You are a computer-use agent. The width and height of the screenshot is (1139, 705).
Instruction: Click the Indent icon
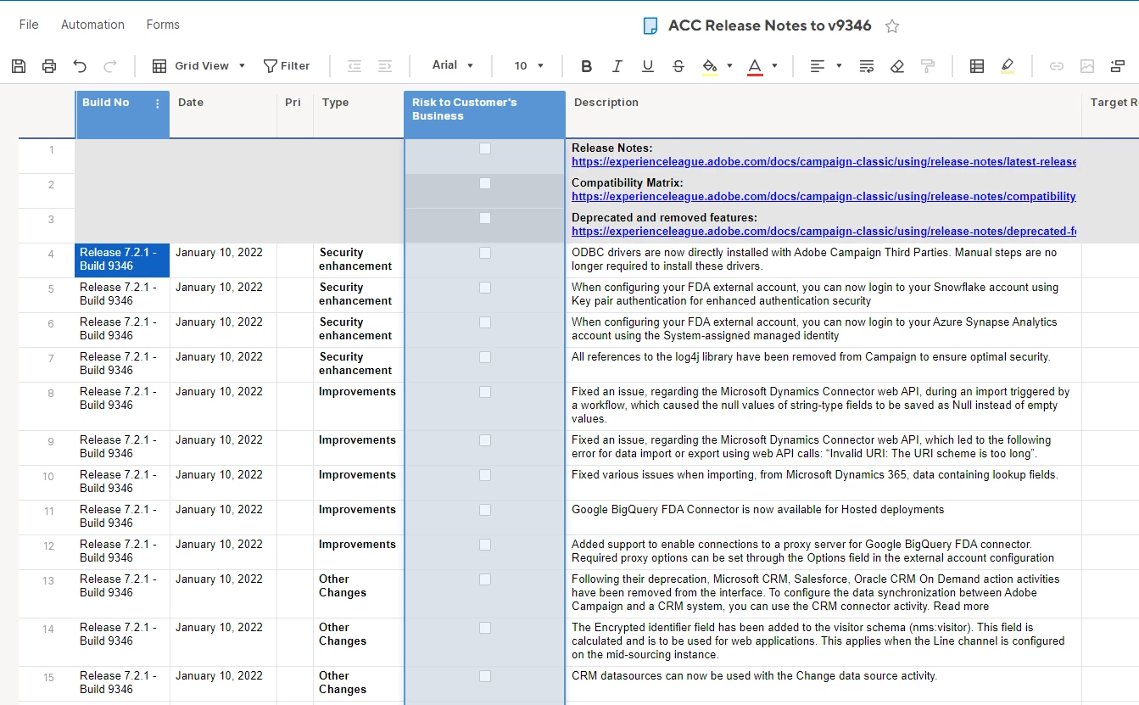coord(385,66)
